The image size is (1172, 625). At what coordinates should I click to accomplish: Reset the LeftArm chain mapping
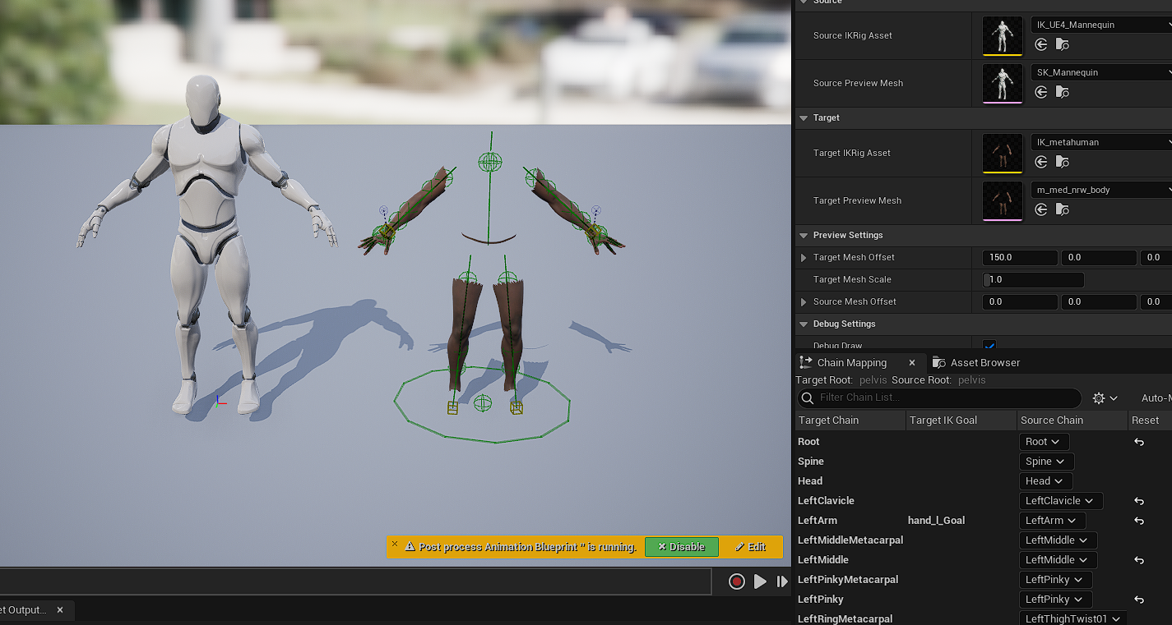(x=1139, y=521)
